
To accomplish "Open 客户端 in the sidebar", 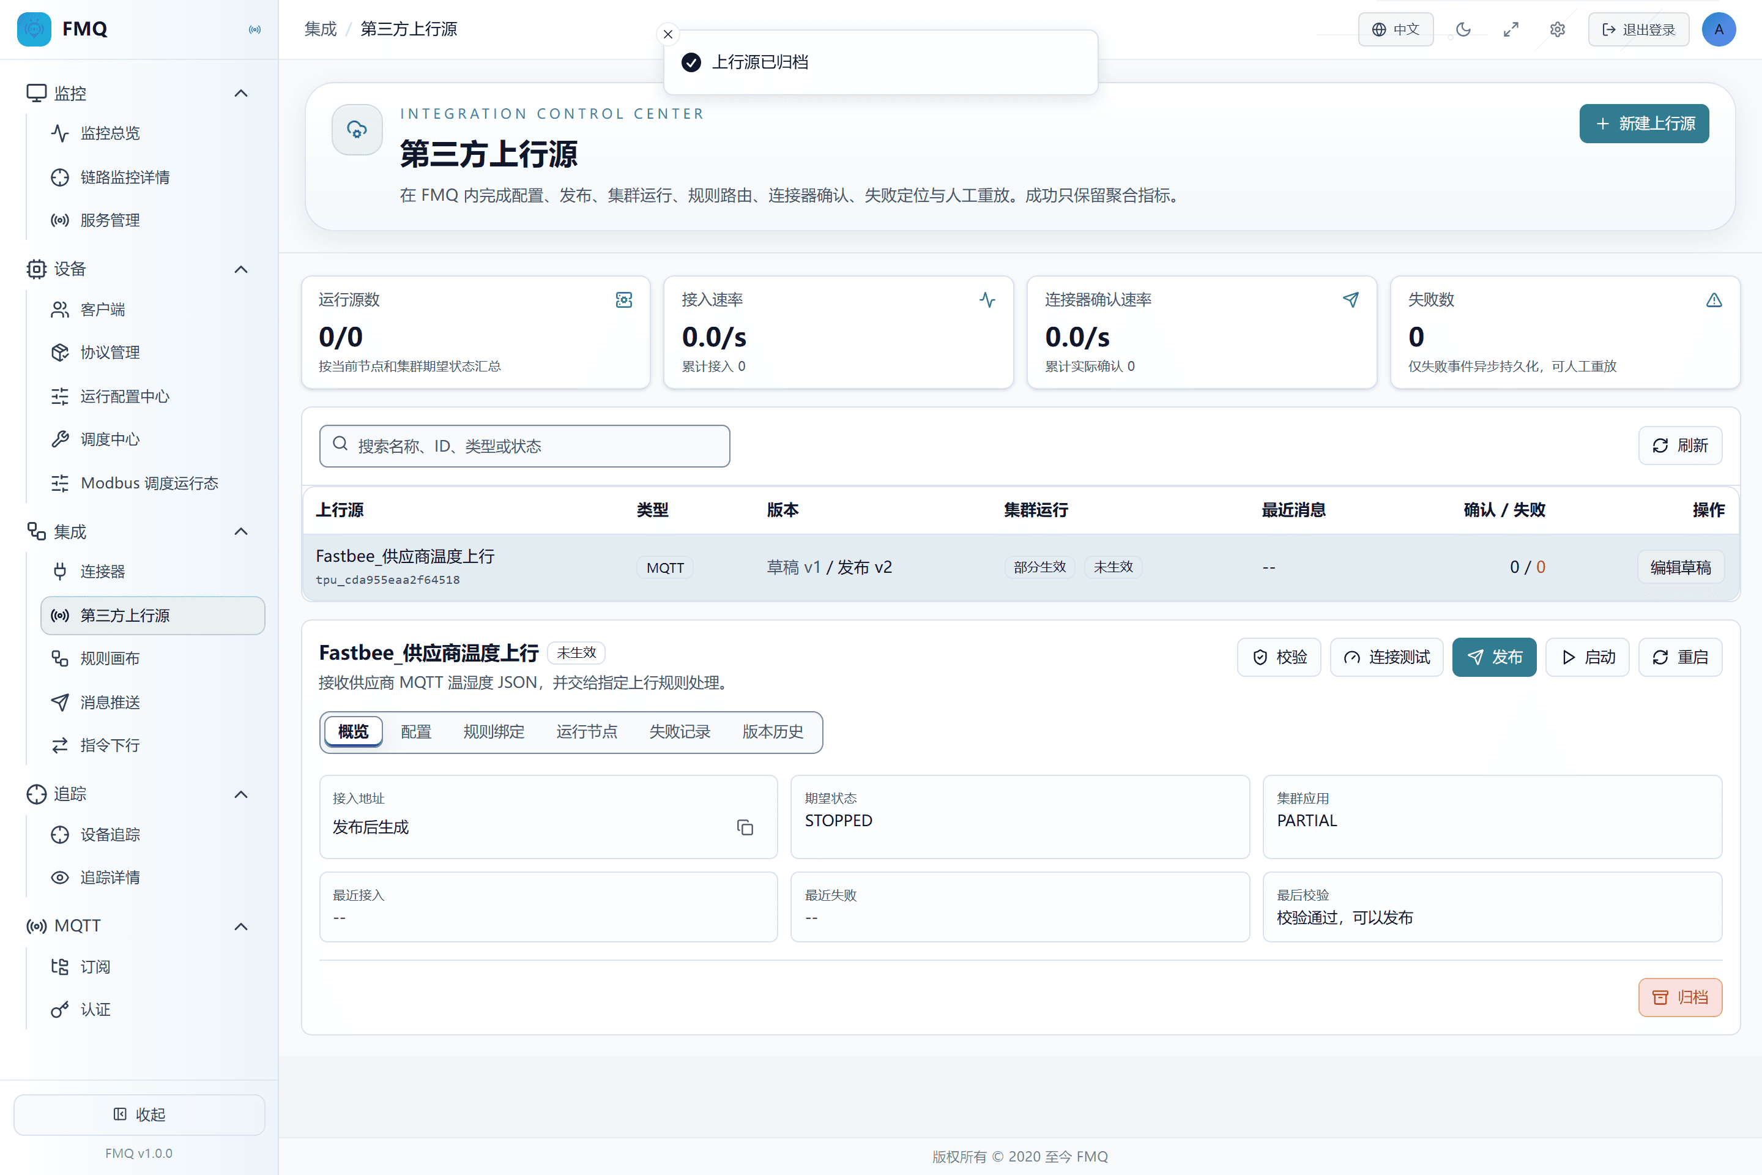I will [153, 310].
